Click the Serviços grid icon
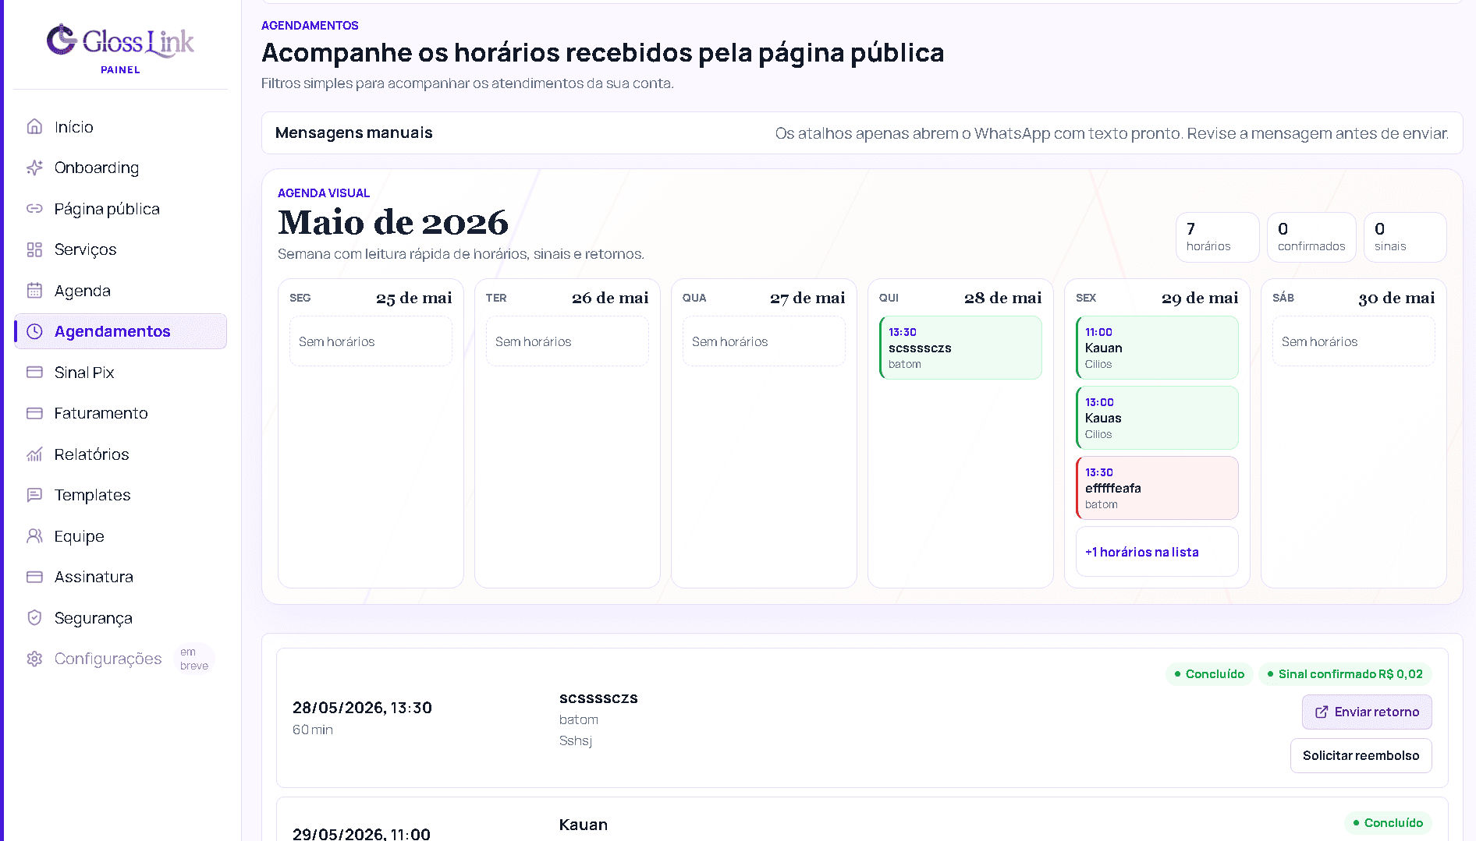The width and height of the screenshot is (1476, 841). [34, 249]
